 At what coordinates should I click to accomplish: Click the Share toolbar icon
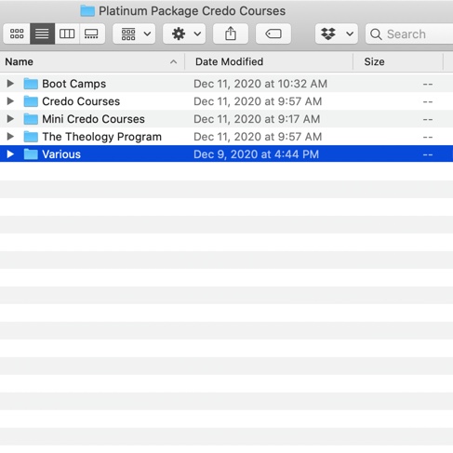[231, 33]
